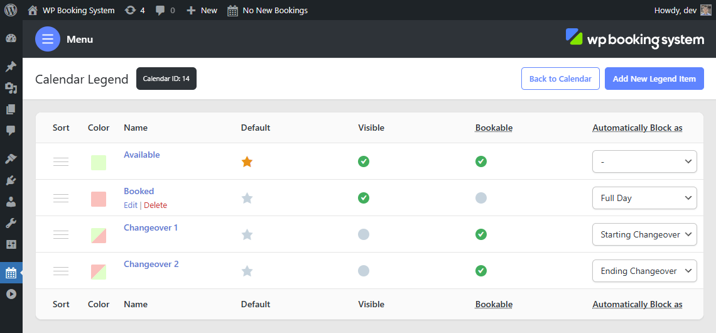Open the New menu in admin bar
This screenshot has height=333, width=716.
202,10
